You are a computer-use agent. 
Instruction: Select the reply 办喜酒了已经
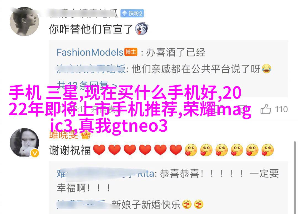pyautogui.click(x=176, y=52)
